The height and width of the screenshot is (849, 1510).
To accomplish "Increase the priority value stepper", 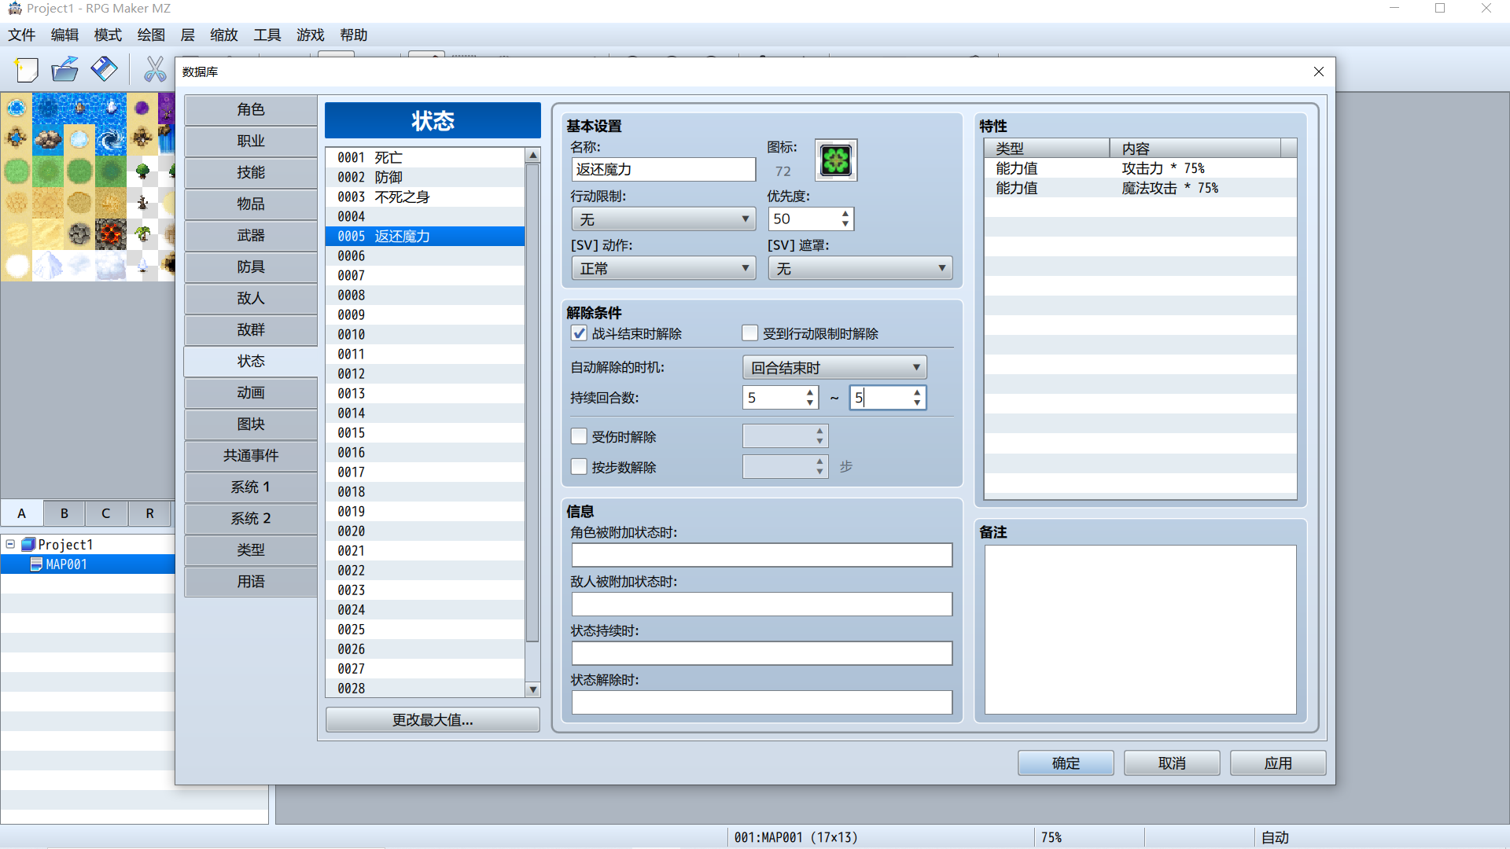I will coord(845,214).
